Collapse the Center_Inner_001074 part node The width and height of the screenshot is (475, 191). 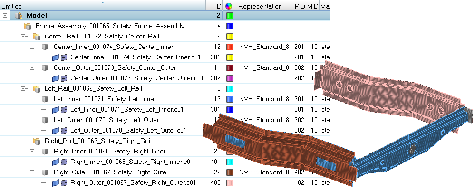point(32,47)
